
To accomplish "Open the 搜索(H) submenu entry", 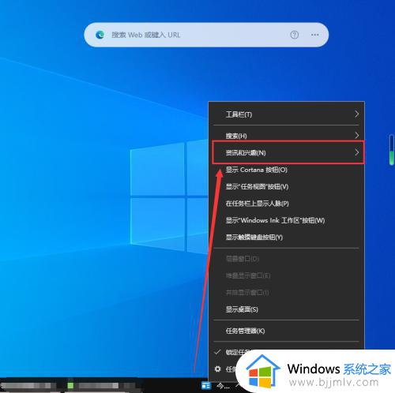I will [x=286, y=136].
